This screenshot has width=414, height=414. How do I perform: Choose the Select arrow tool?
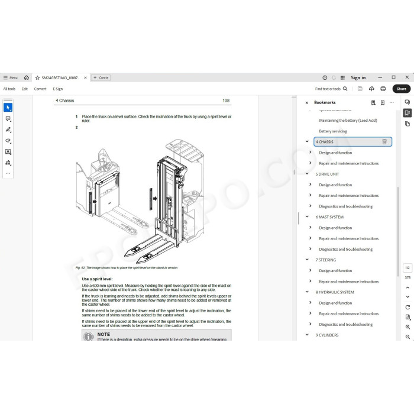tap(8, 108)
